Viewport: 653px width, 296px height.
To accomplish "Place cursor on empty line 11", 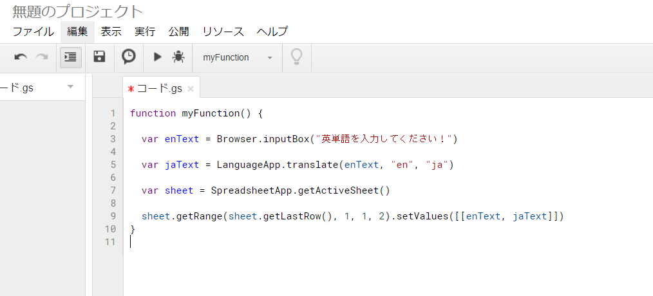I will (258, 242).
